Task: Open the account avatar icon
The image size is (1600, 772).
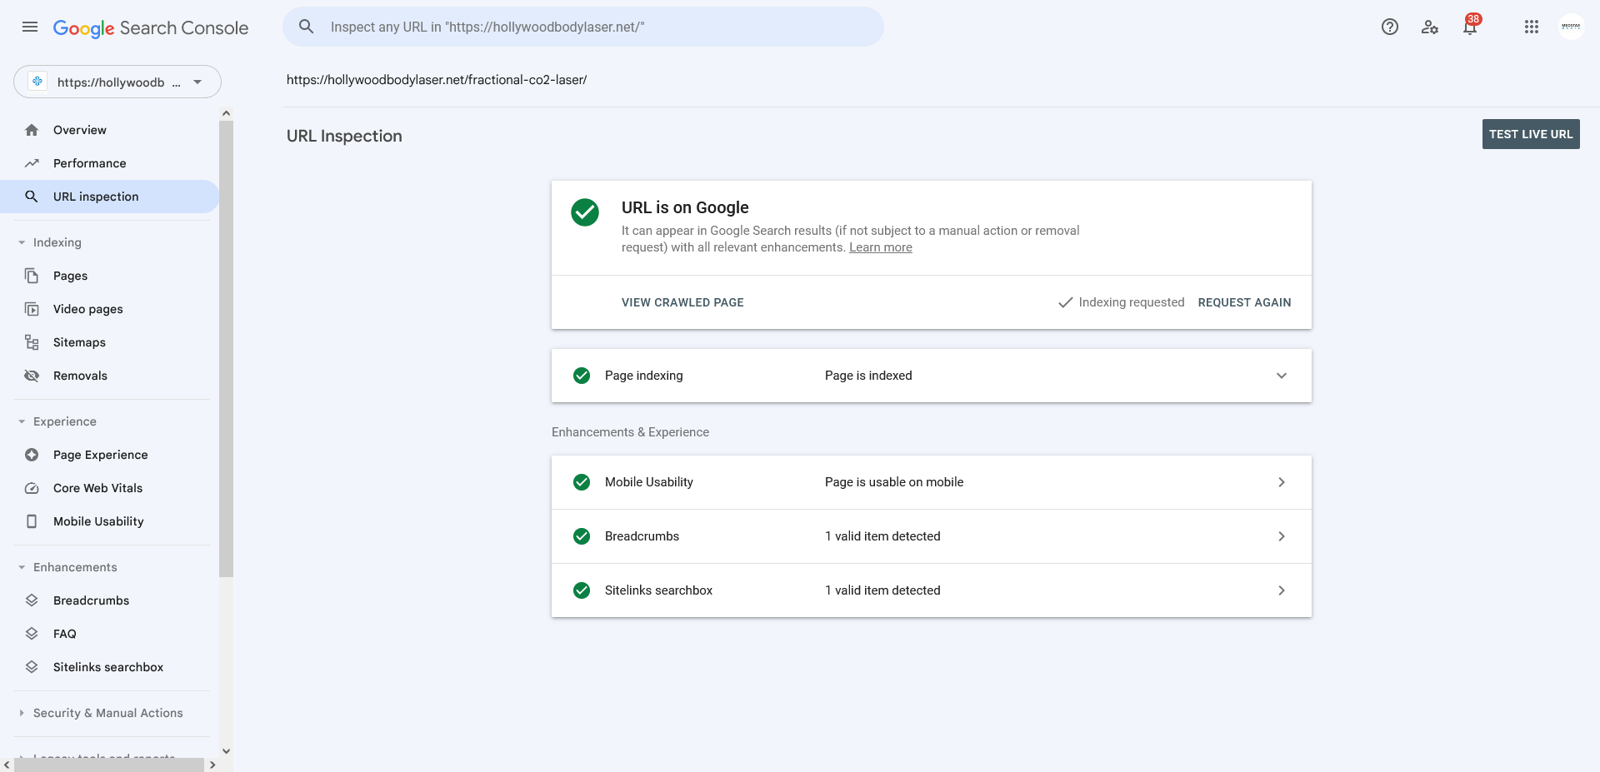Action: coord(1571,27)
